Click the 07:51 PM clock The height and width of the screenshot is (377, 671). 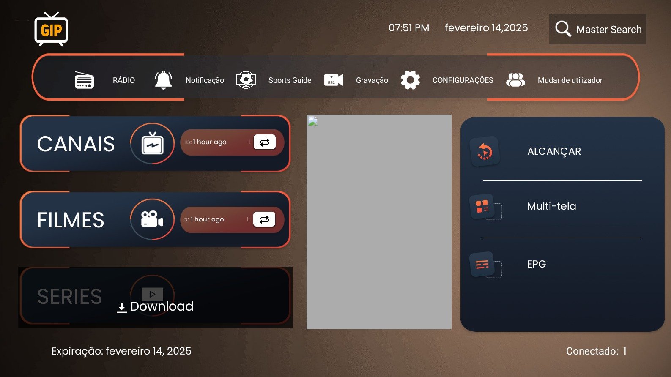click(x=409, y=28)
